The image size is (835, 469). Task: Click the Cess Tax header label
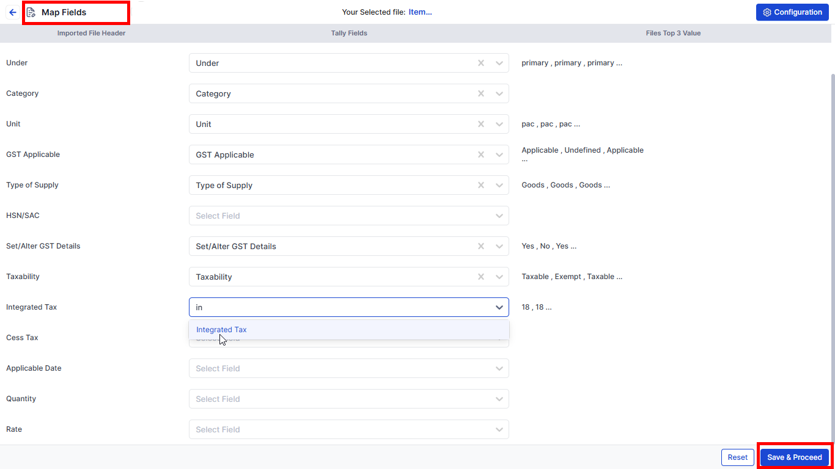tap(23, 338)
